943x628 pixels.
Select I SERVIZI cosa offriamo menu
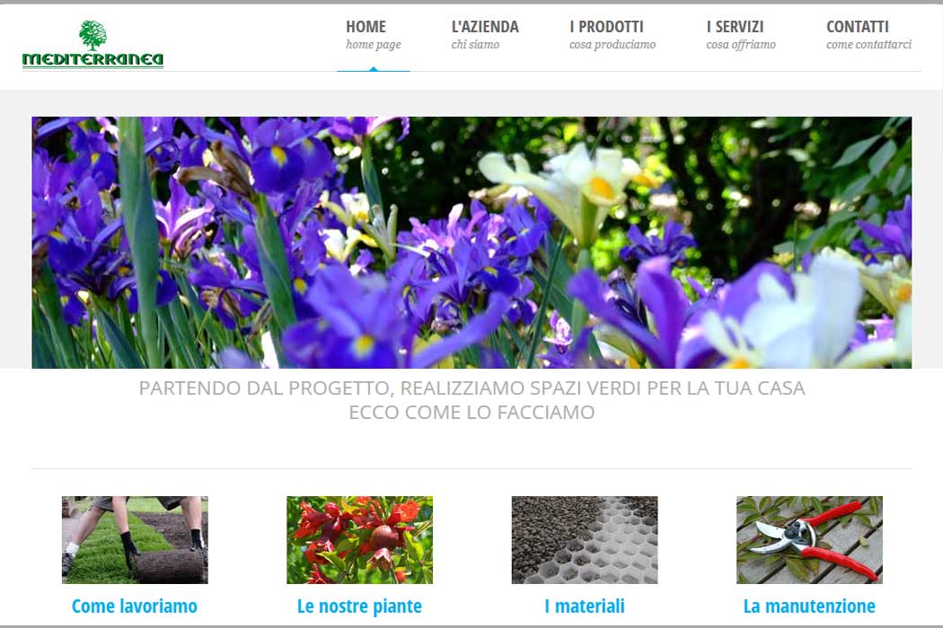(x=741, y=36)
